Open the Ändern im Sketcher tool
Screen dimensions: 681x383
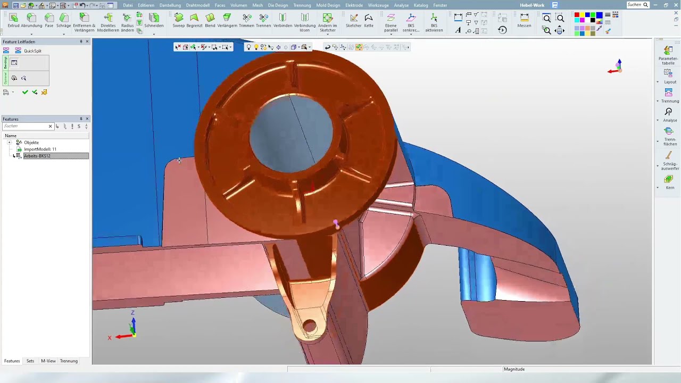coord(327,23)
